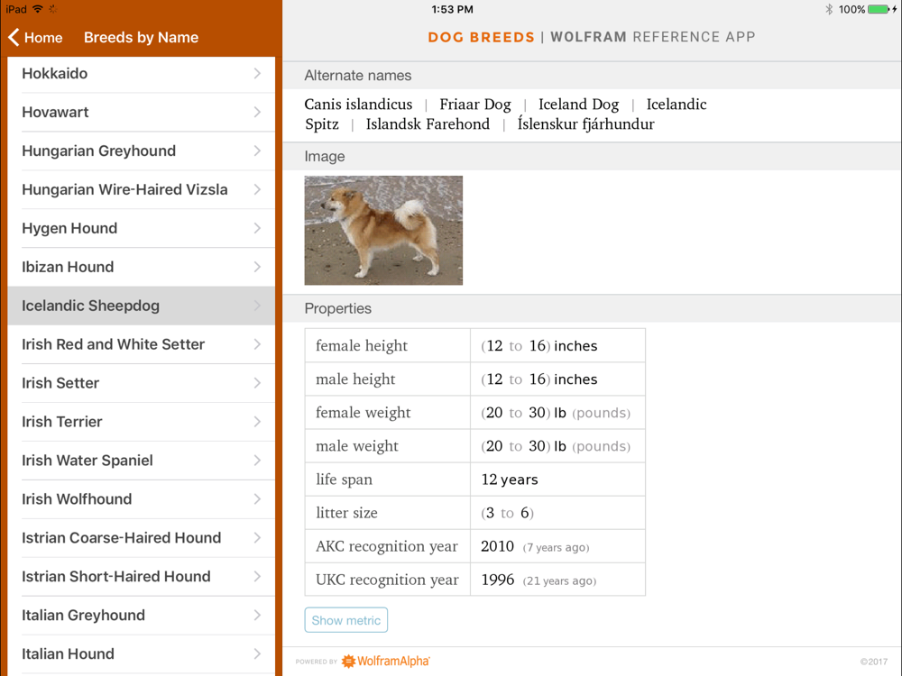Tap the Home back button label

[x=43, y=37]
